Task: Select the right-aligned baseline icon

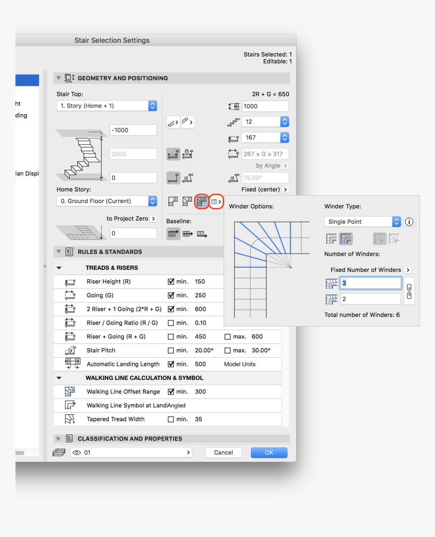Action: click(x=202, y=234)
